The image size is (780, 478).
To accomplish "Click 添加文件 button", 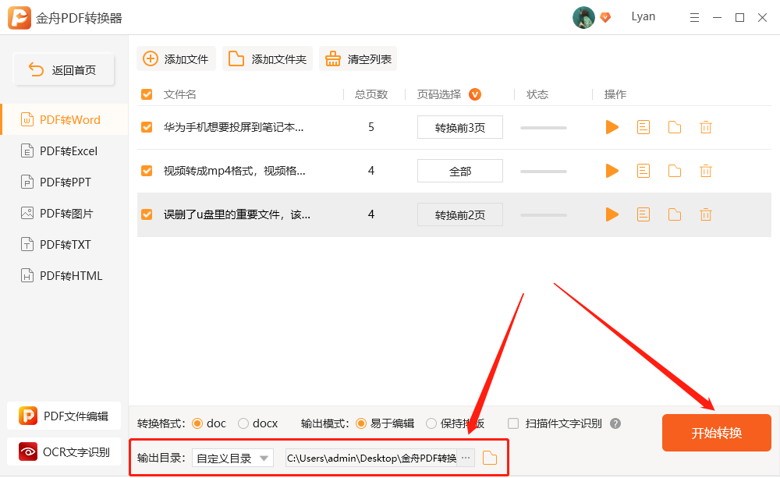I will point(176,58).
